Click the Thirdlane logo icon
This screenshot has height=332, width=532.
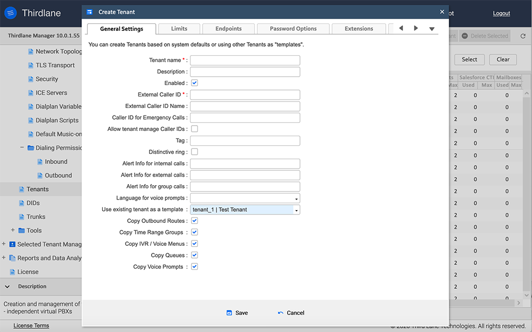(x=11, y=13)
